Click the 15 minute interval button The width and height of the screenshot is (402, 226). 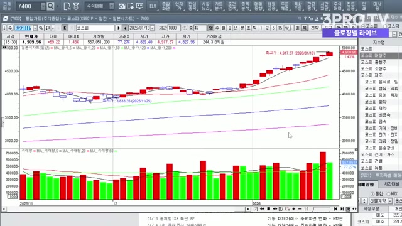(x=280, y=28)
